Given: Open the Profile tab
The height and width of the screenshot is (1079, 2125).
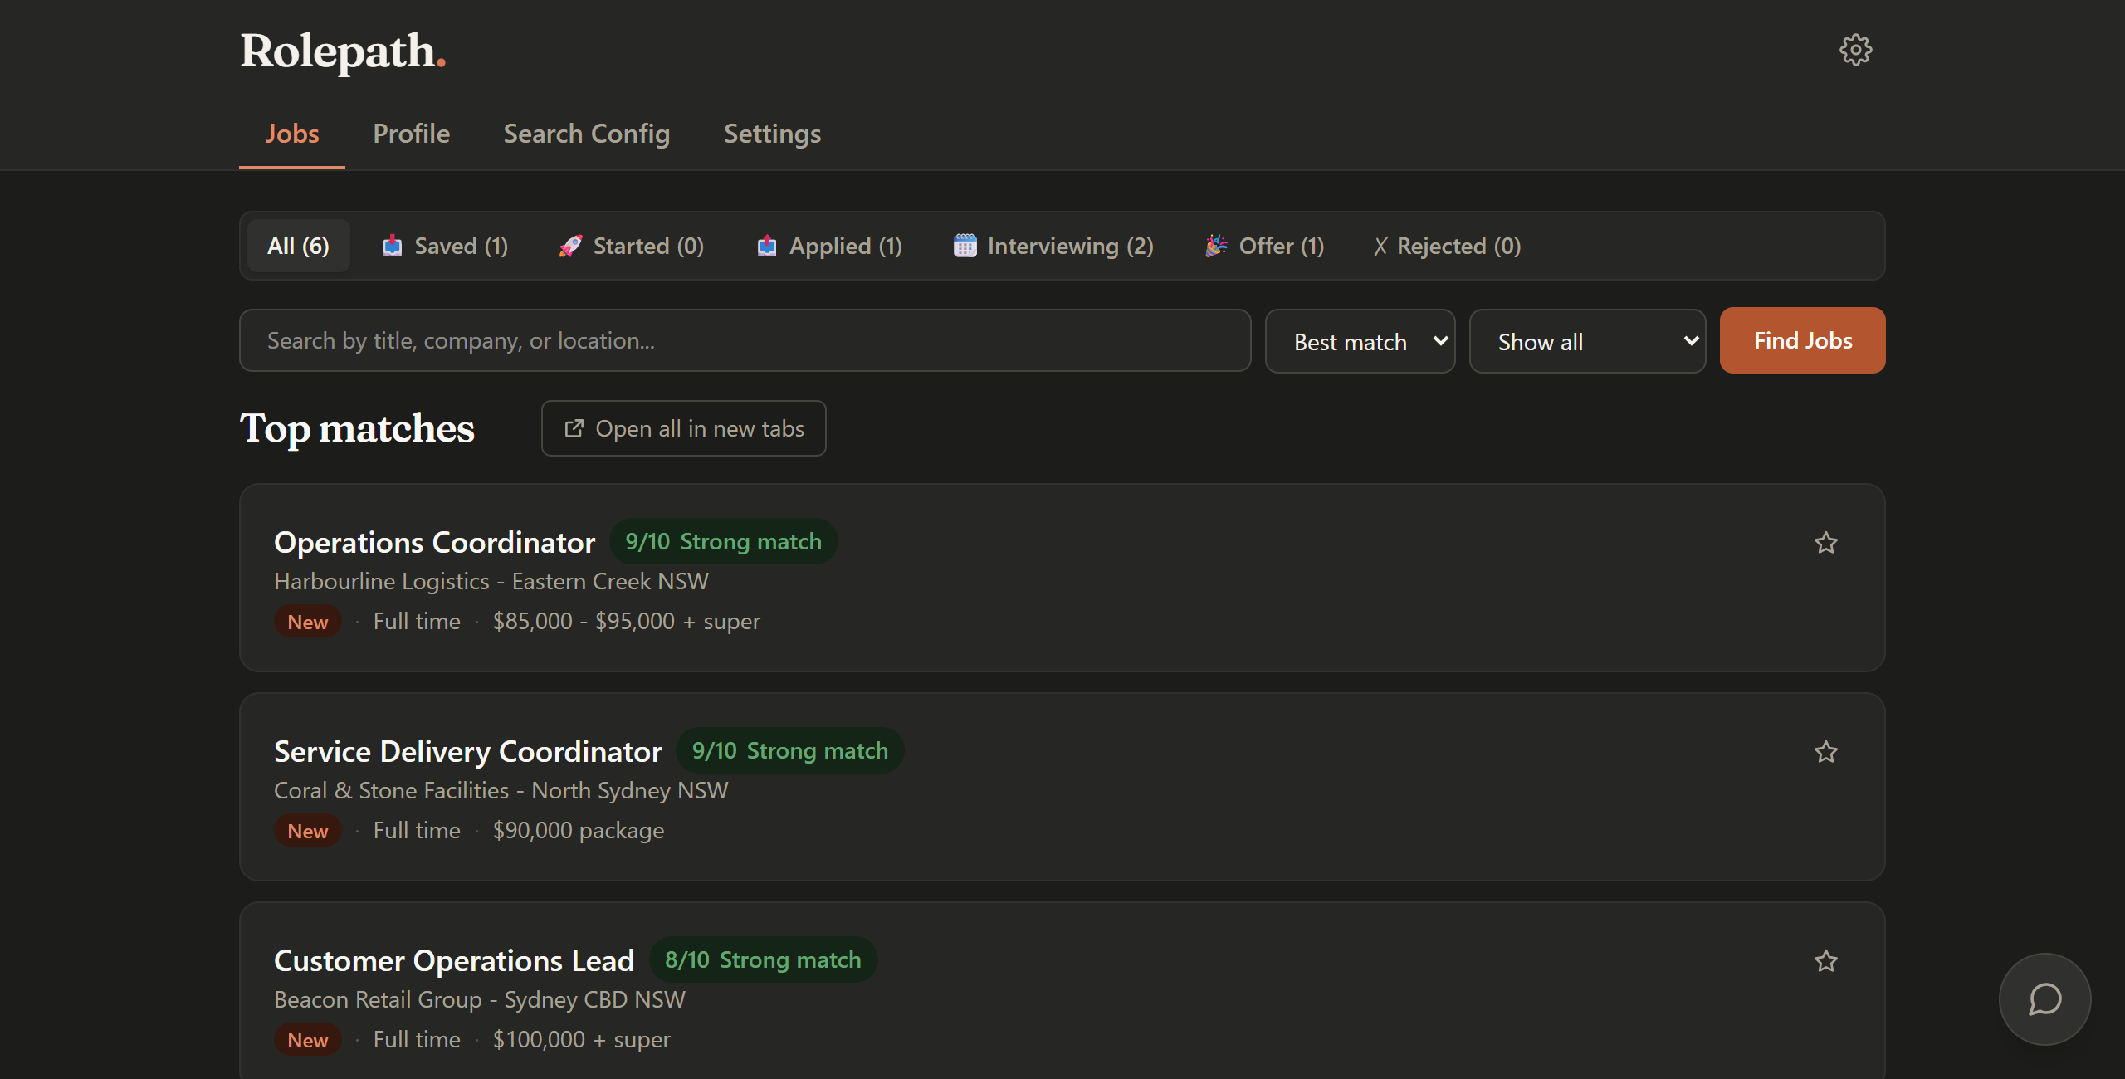Looking at the screenshot, I should [x=412, y=134].
